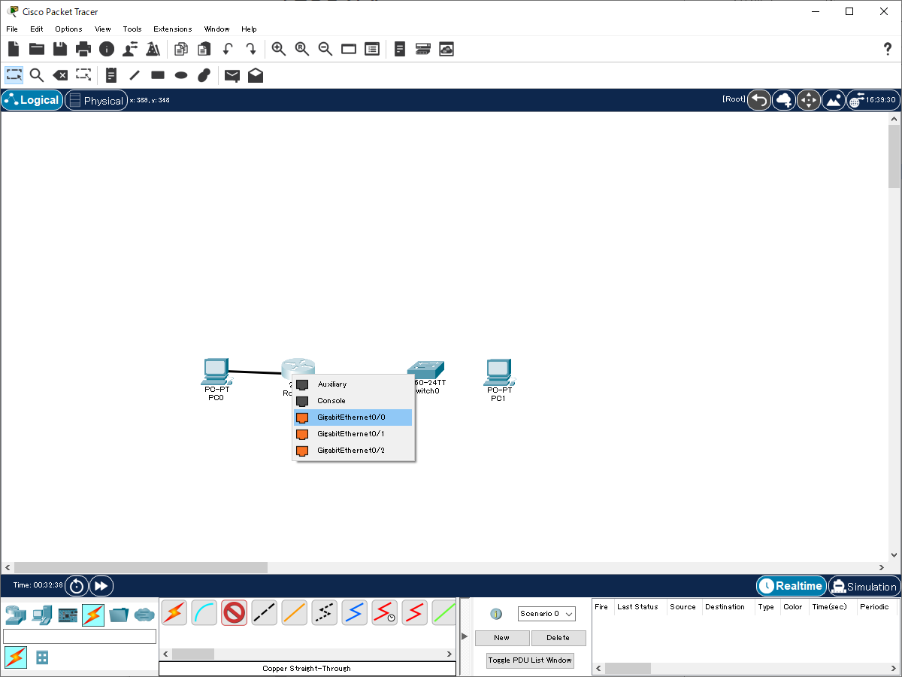
Task: Open the Scenario 0 dropdown
Action: coord(546,614)
